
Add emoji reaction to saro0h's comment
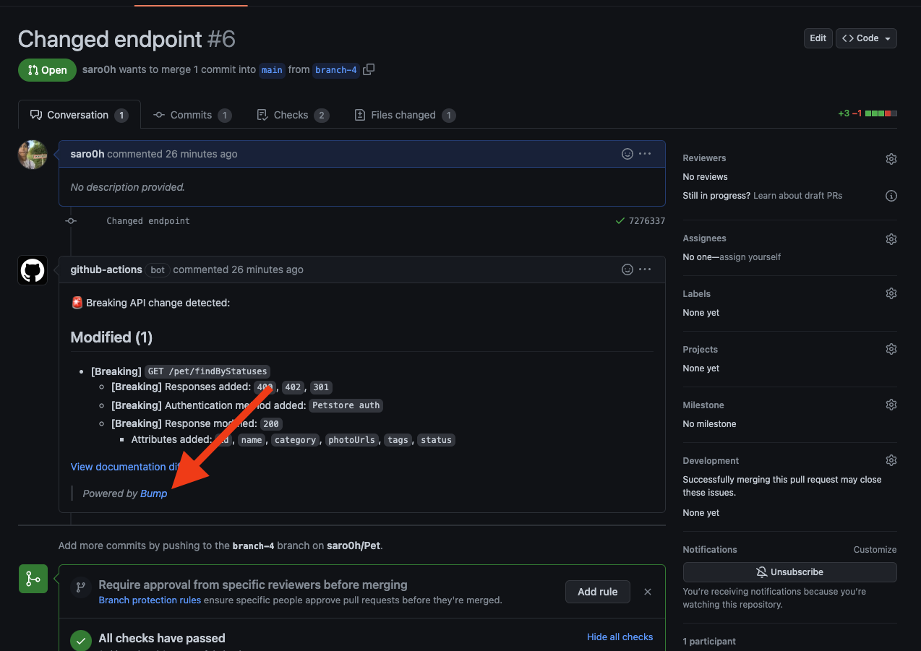coord(626,154)
